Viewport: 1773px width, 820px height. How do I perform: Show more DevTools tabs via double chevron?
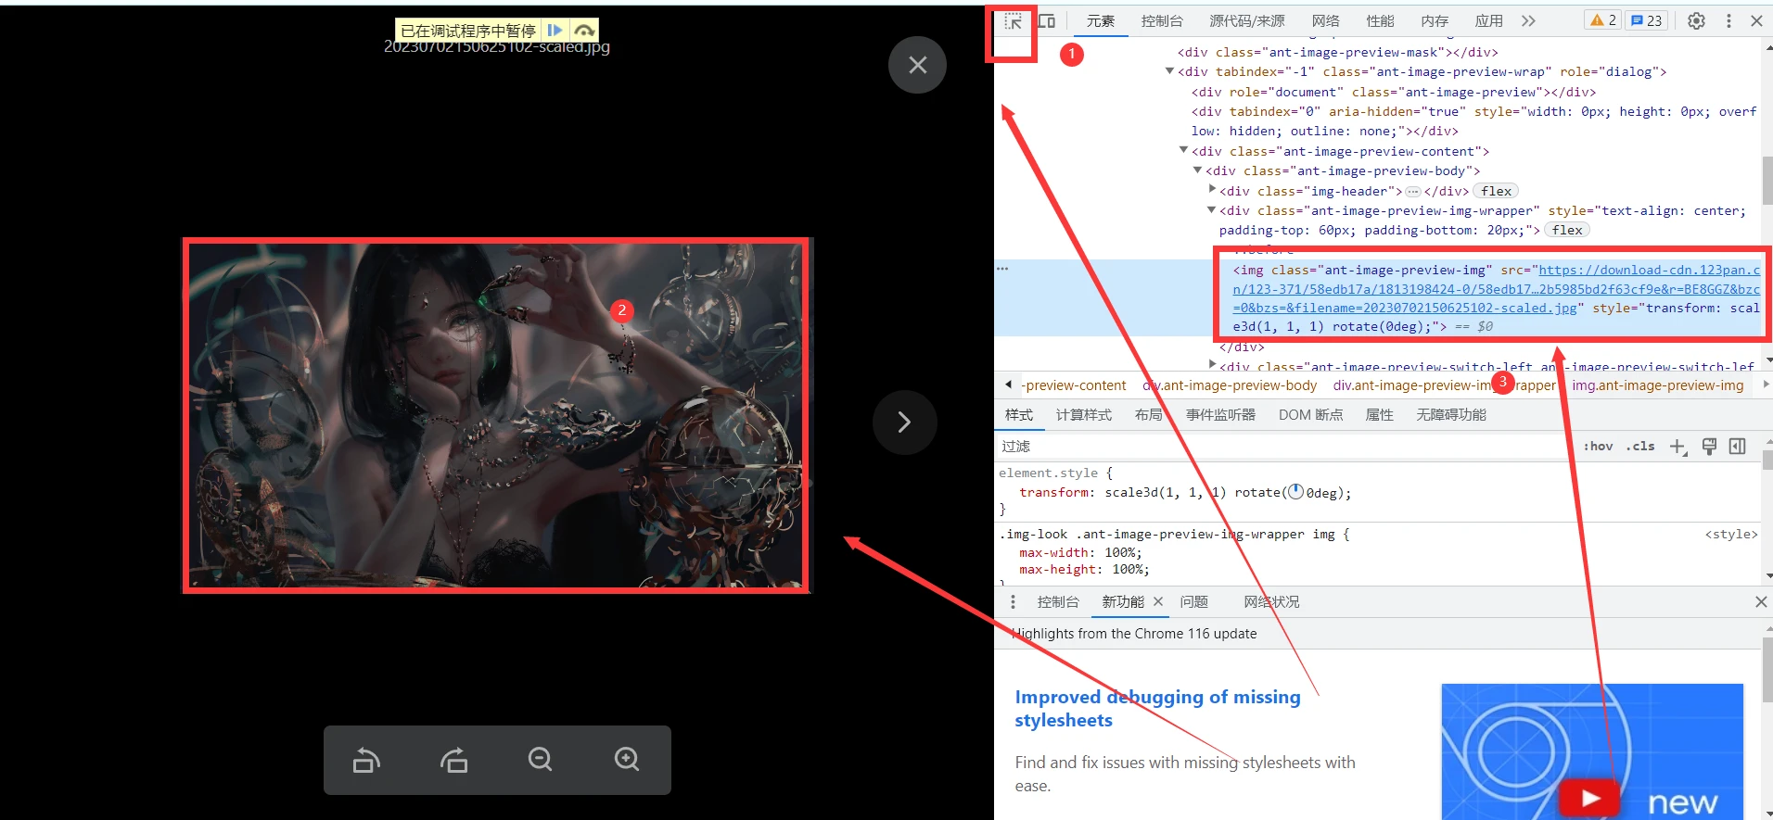point(1528,21)
